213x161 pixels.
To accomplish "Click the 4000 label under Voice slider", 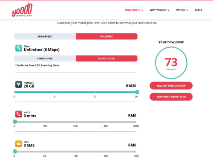I will point(136,126).
